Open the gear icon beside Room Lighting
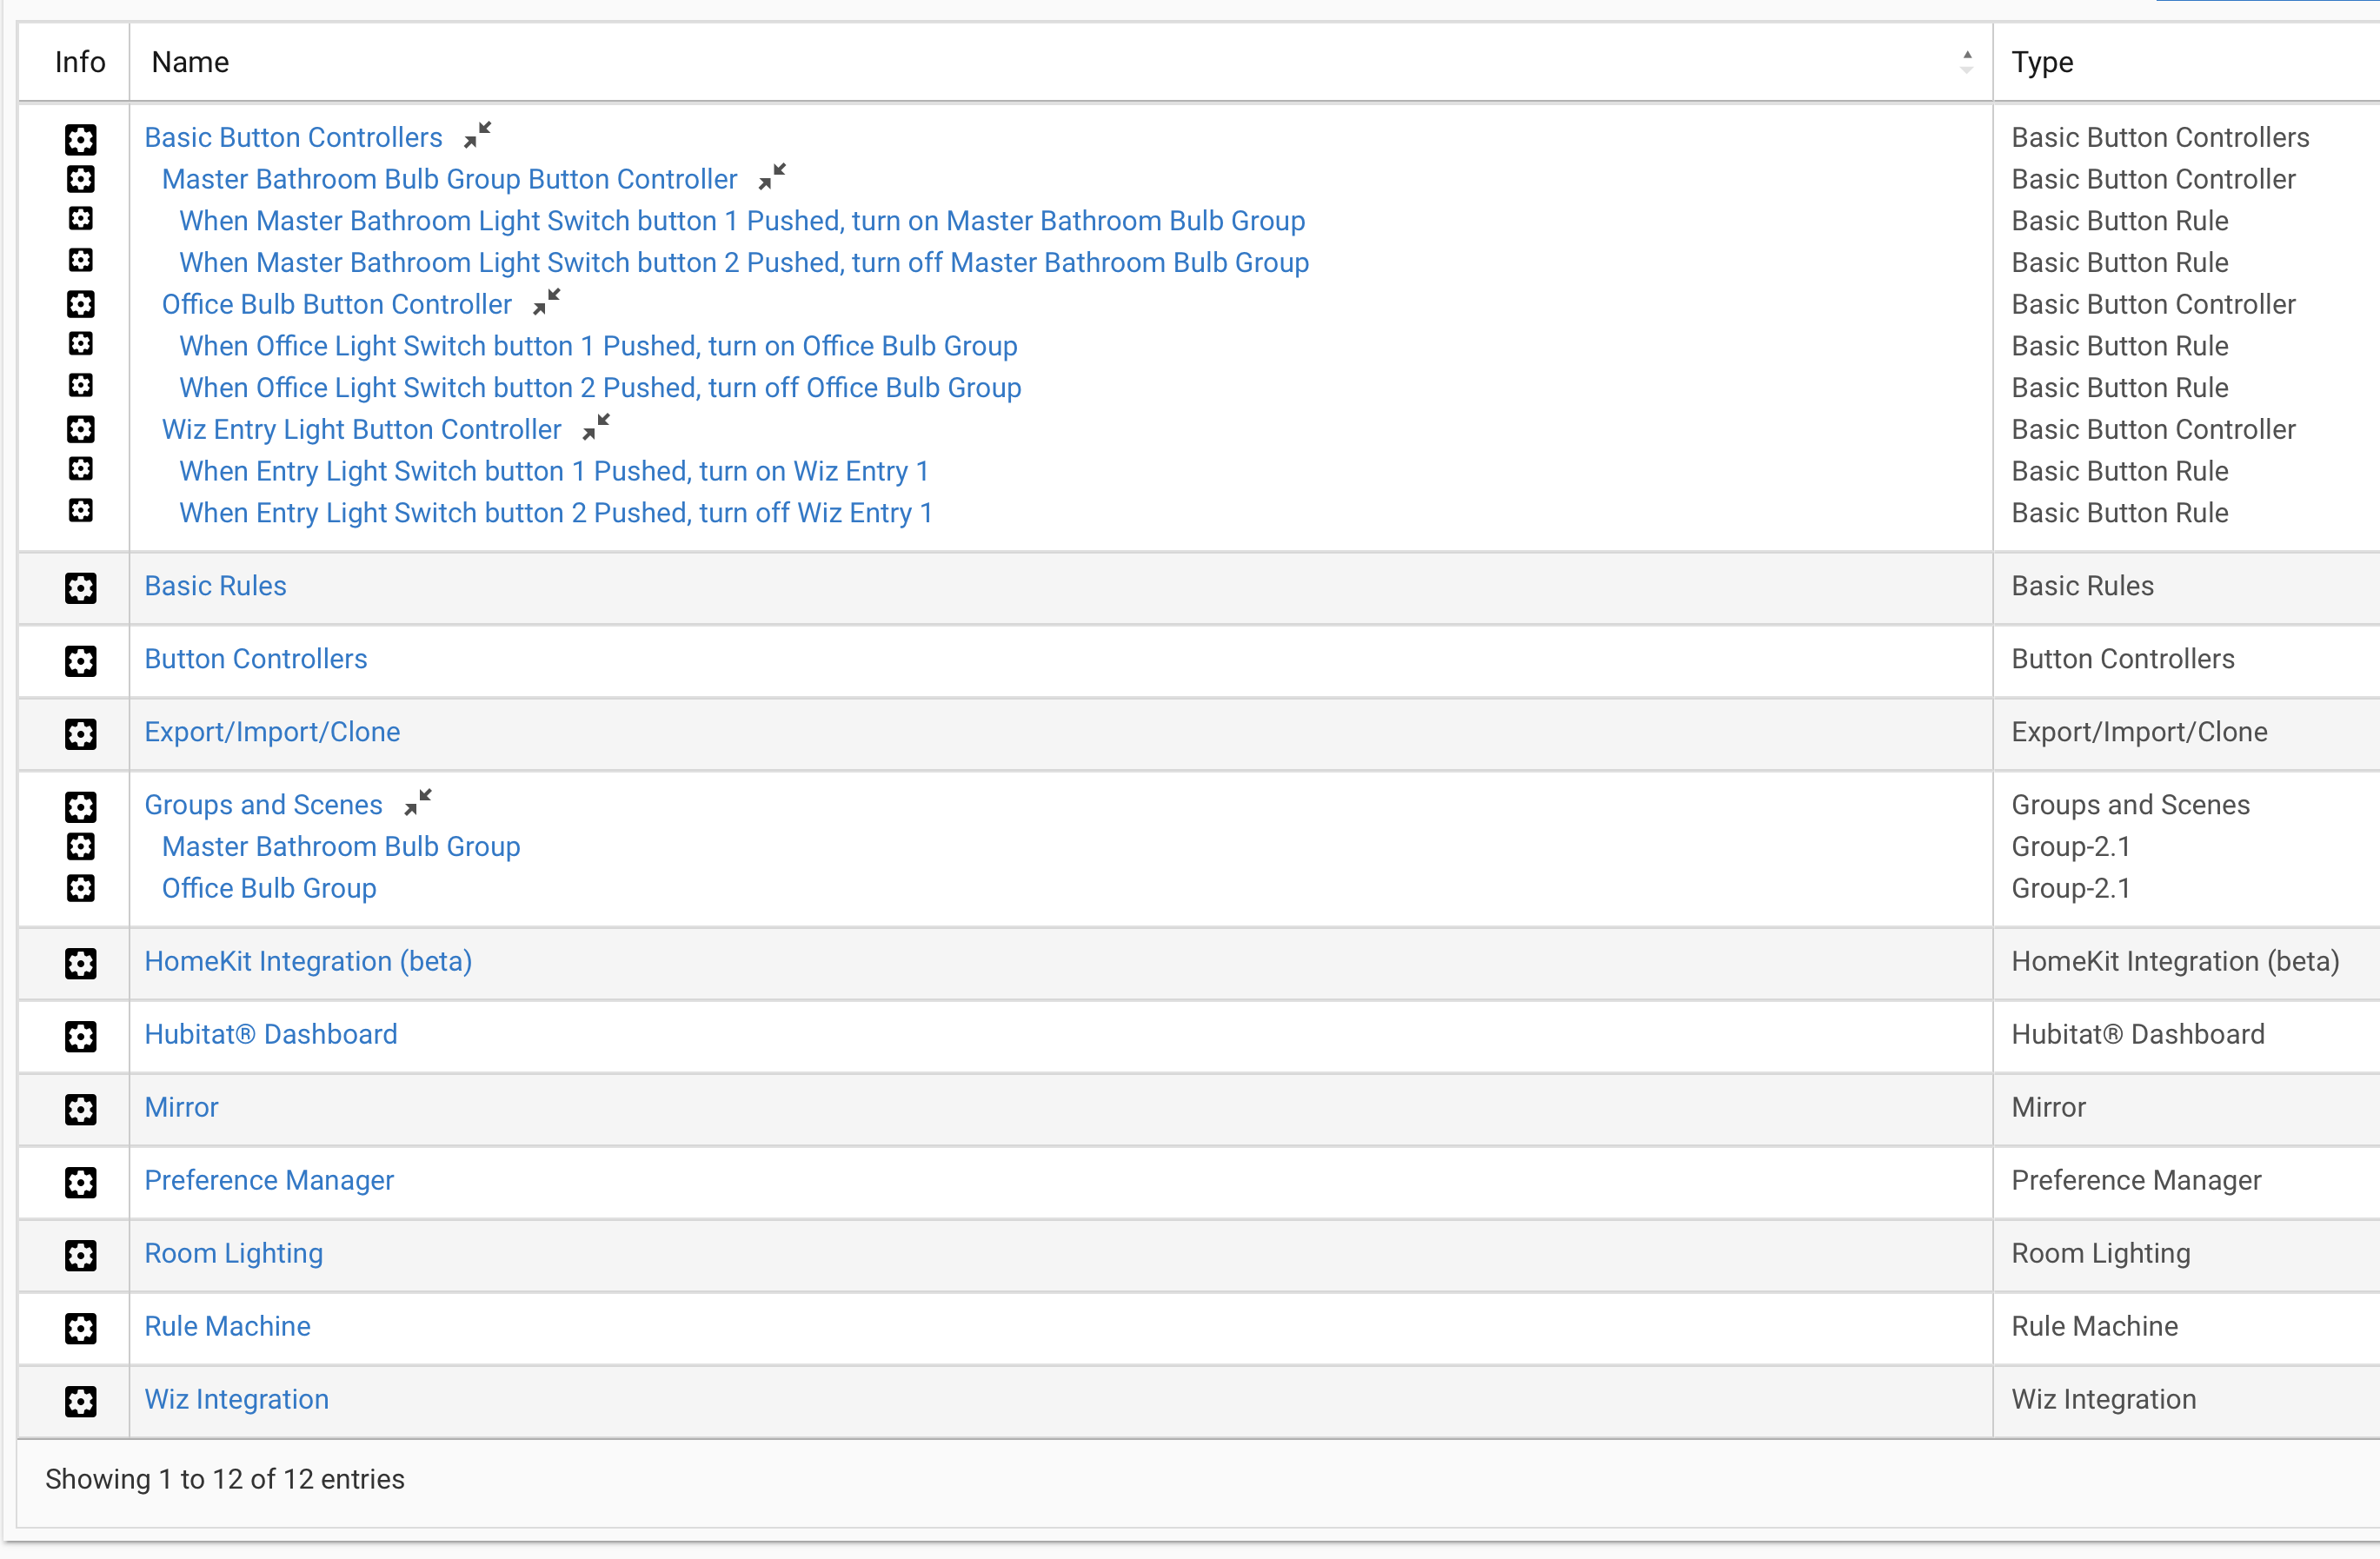 [80, 1255]
